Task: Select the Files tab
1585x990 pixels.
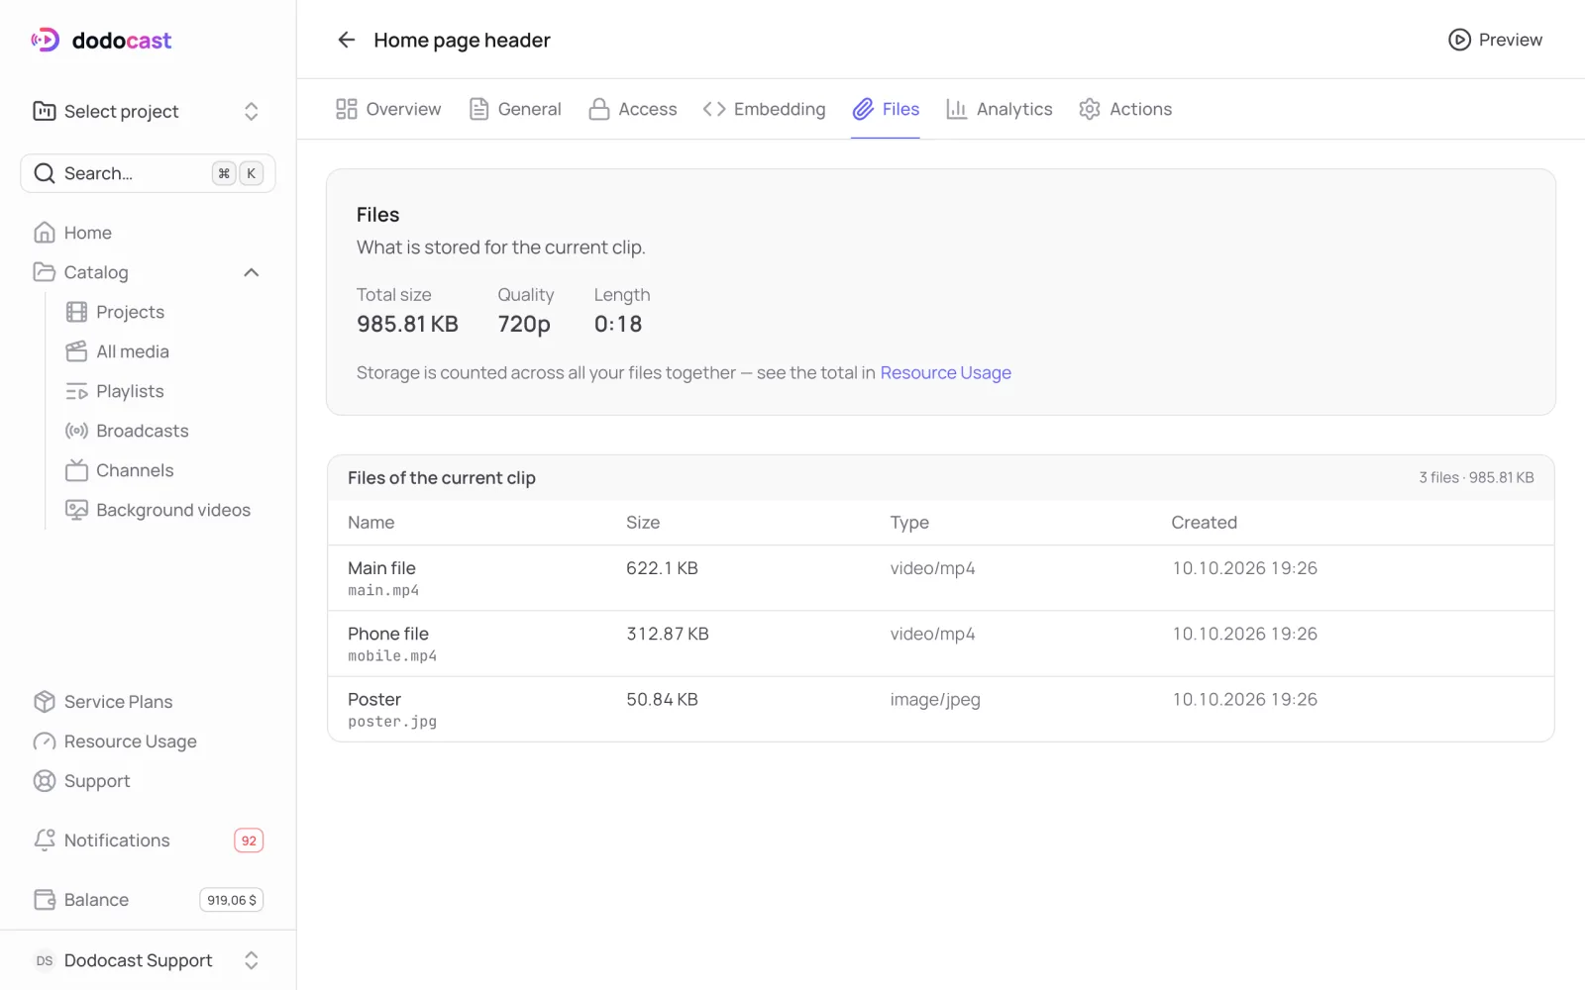Action: pos(886,109)
